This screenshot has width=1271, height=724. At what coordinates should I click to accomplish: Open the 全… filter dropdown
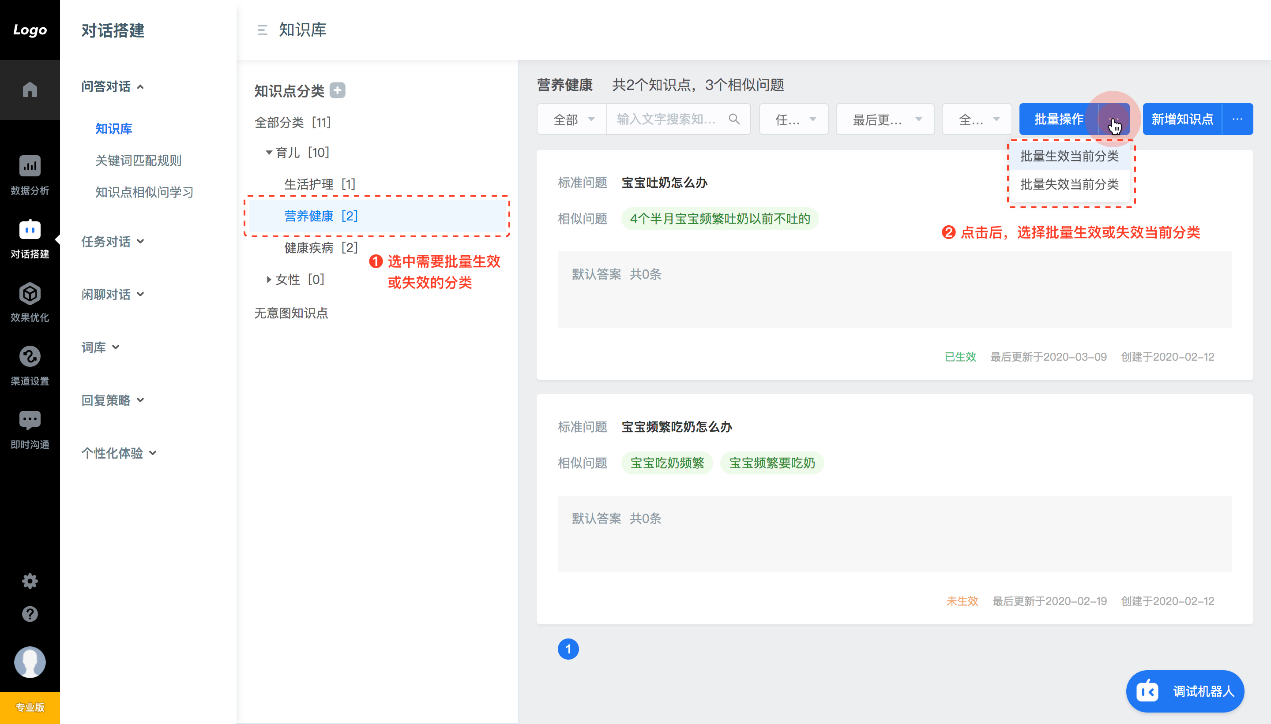[977, 119]
